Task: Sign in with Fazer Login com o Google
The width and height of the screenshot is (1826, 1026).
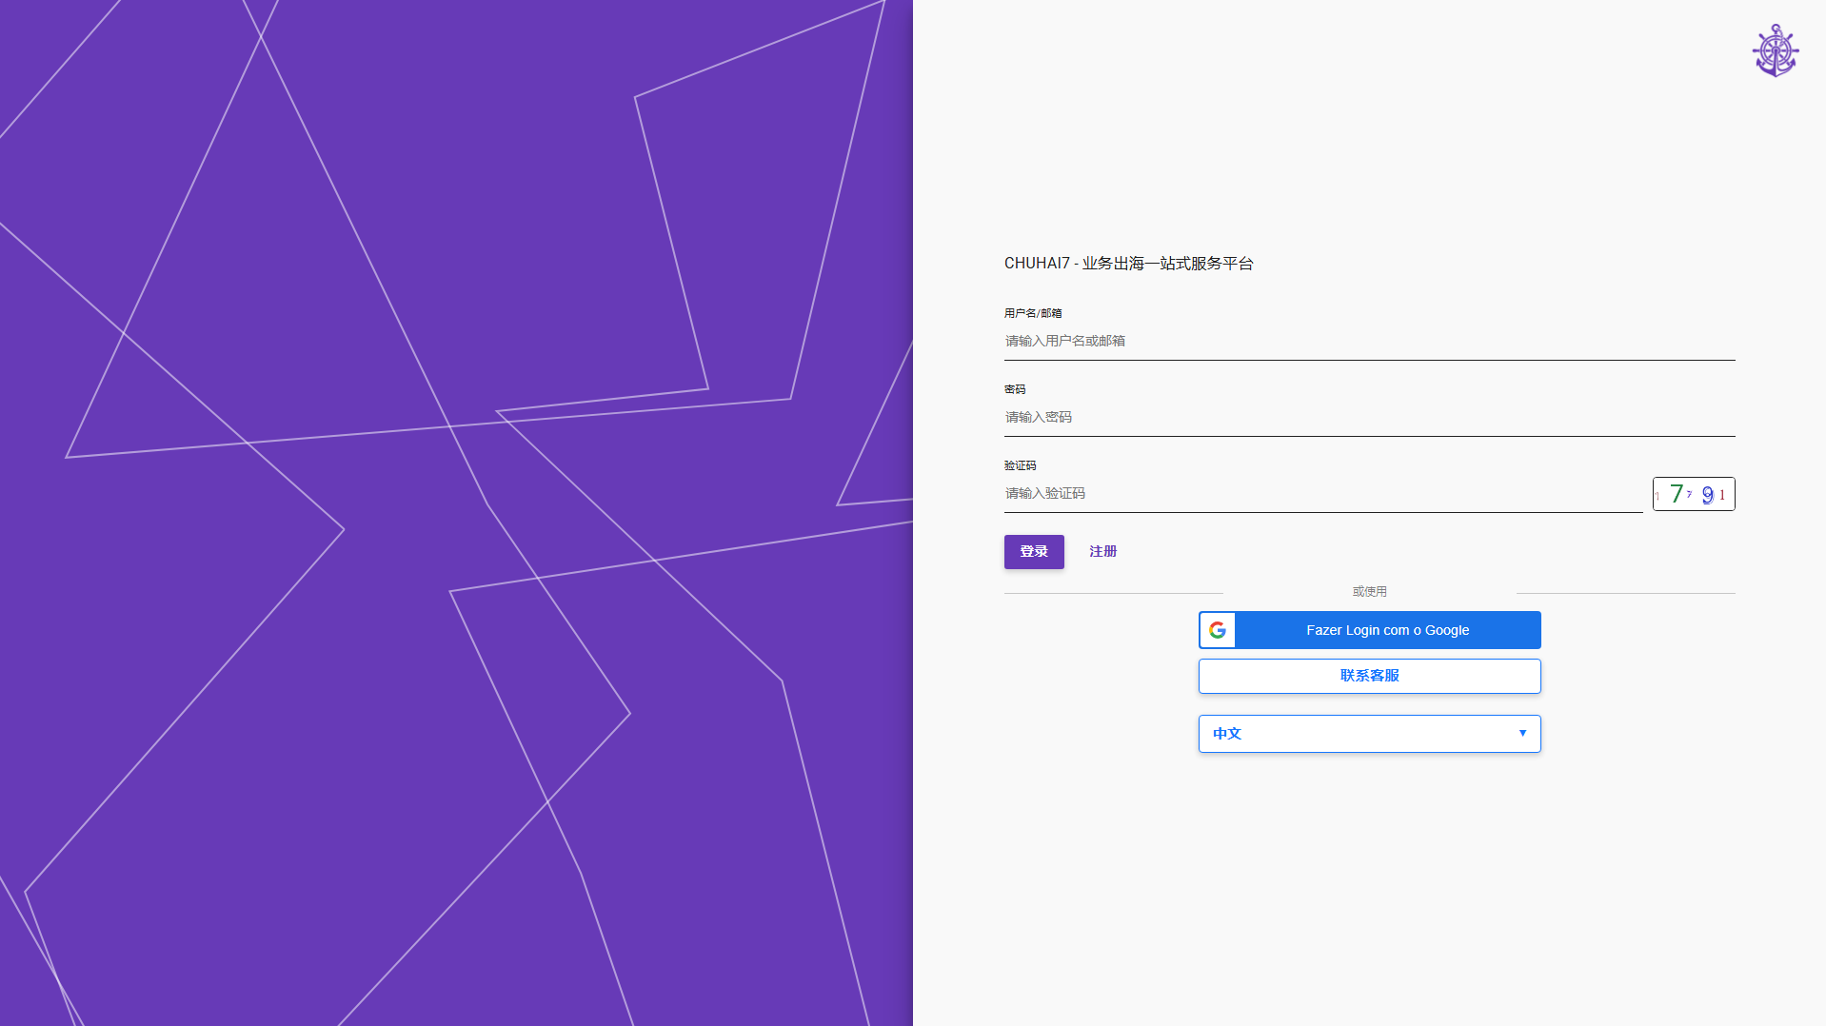Action: [1369, 630]
